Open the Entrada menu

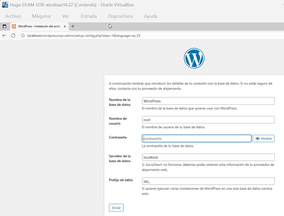coord(88,16)
